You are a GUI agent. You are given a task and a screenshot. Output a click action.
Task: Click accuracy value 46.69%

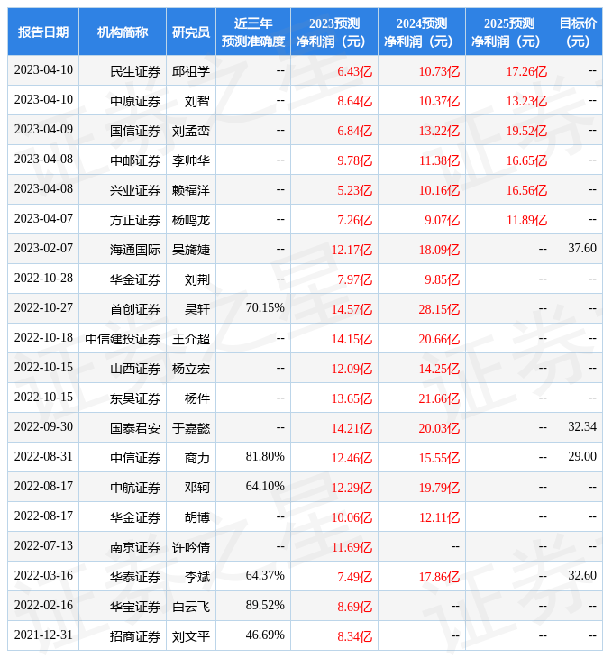coord(265,635)
